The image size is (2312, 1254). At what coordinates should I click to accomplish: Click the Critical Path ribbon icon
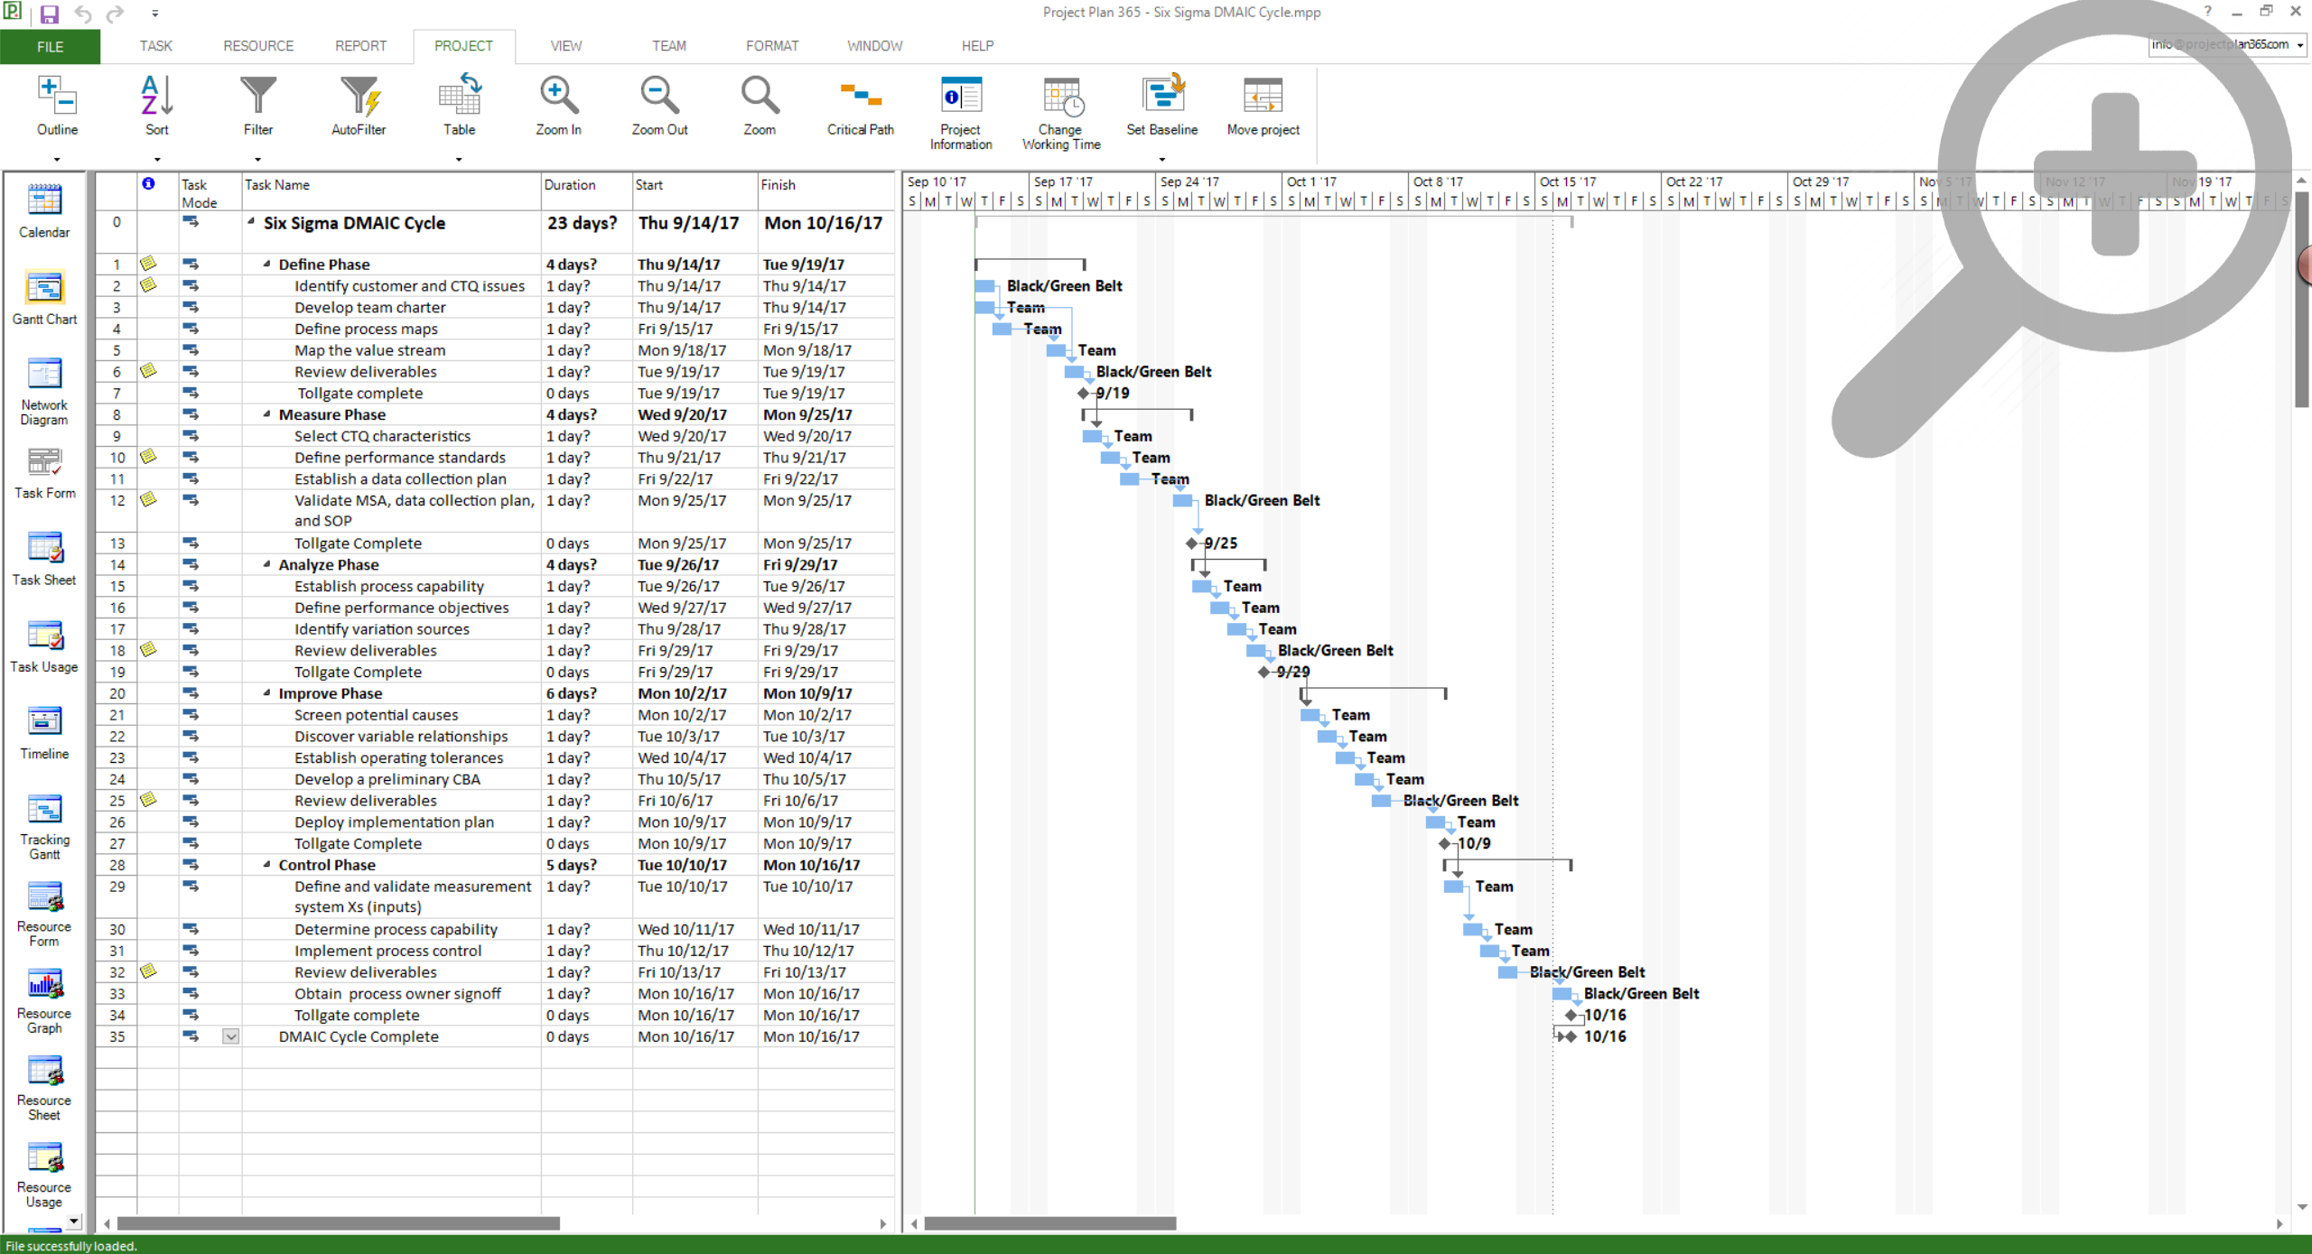coord(860,97)
